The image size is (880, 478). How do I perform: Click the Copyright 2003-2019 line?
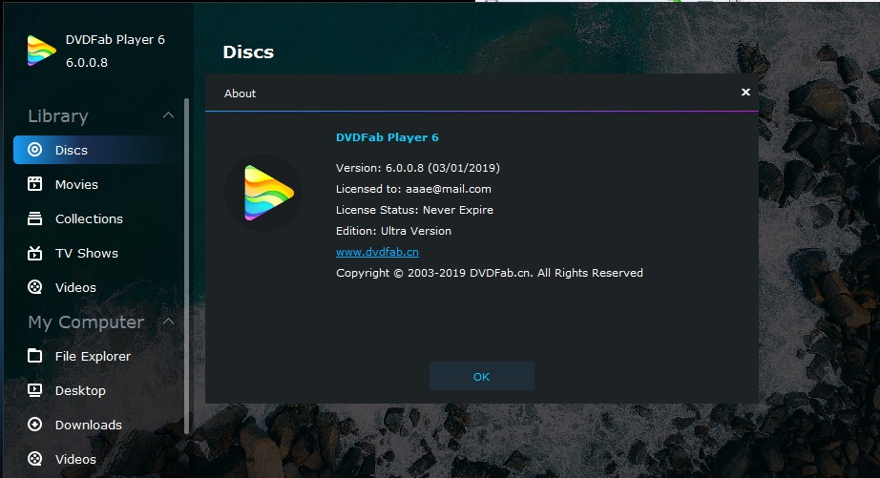[x=490, y=273]
